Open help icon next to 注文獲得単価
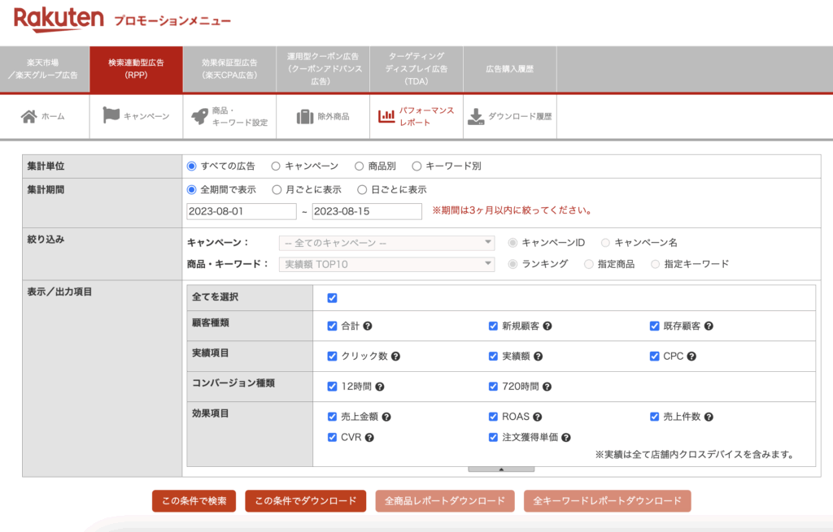Image resolution: width=833 pixels, height=532 pixels. coord(566,438)
